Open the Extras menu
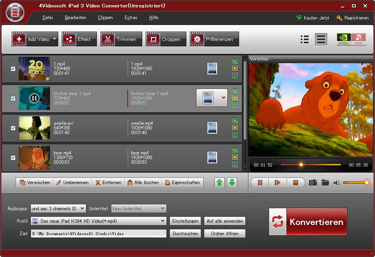This screenshot has width=375, height=257. (131, 18)
